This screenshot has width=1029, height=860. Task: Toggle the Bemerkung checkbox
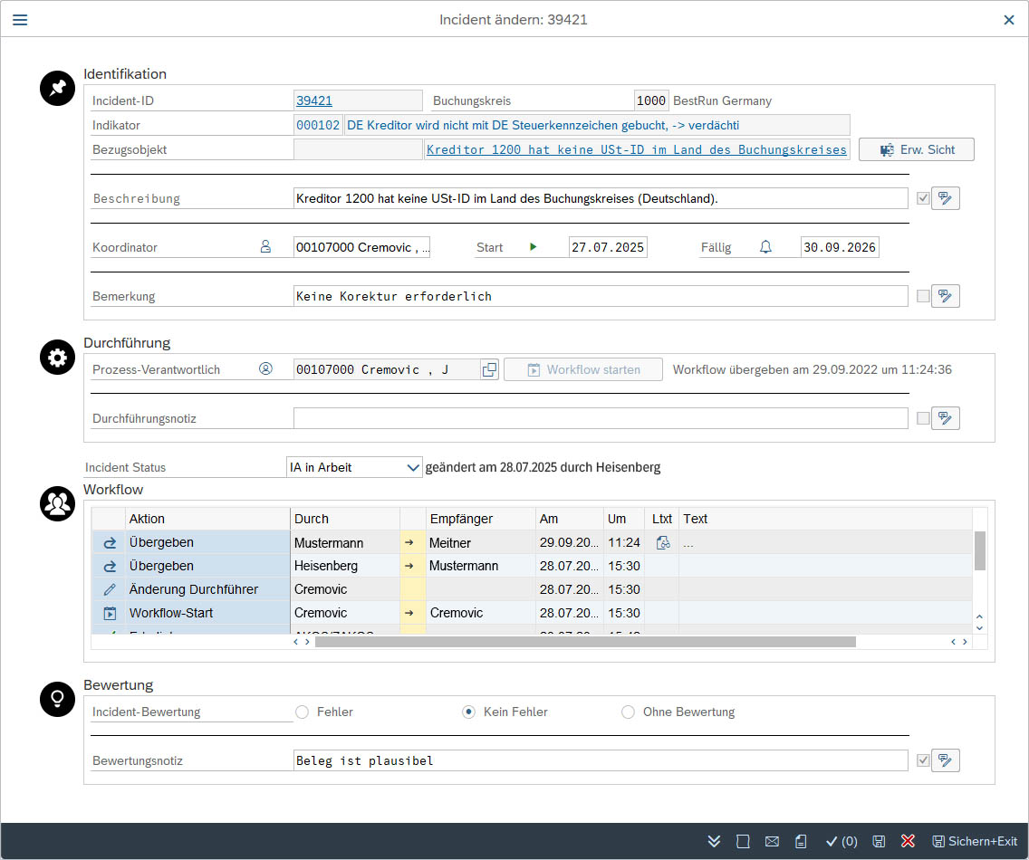click(x=923, y=296)
